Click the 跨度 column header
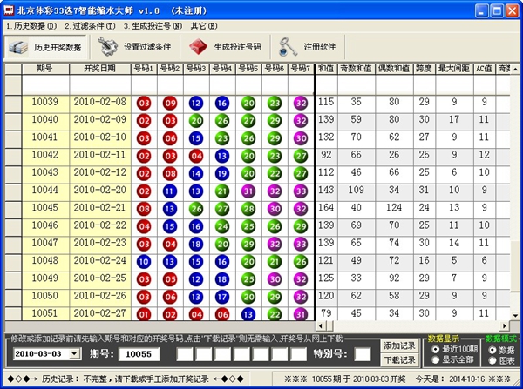523x389 pixels. click(x=424, y=69)
